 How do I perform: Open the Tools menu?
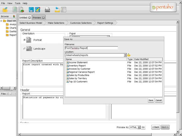tap(18, 3)
